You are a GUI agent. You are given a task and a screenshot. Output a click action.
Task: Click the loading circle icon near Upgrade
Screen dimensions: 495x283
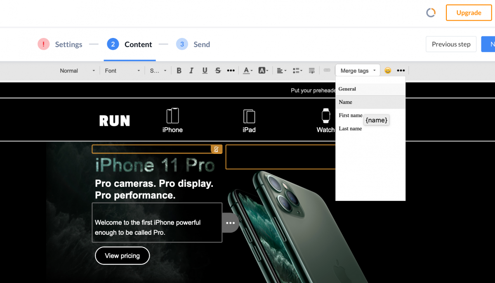point(431,13)
